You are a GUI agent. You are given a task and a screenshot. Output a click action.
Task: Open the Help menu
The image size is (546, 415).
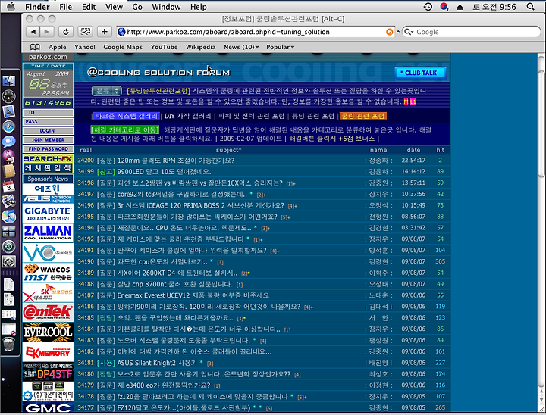pos(199,7)
